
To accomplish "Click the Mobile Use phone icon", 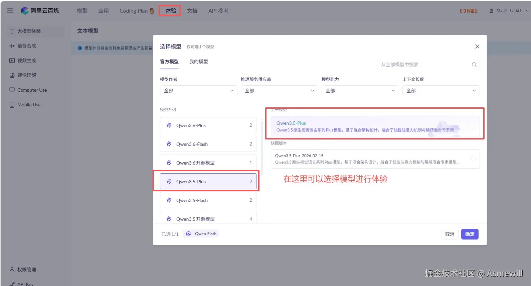I will (x=12, y=105).
